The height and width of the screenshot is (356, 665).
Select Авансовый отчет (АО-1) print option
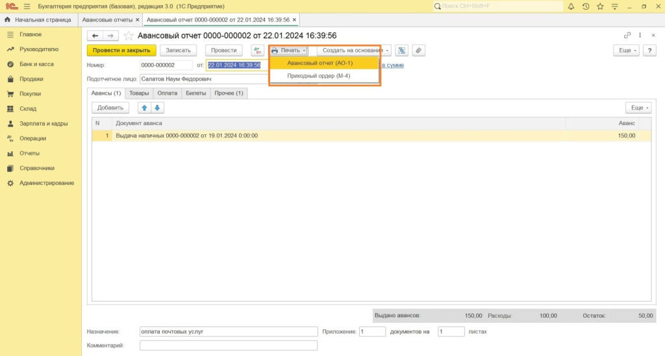(x=320, y=63)
